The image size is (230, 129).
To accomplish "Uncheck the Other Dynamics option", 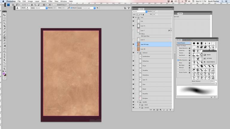I will (x=178, y=60).
